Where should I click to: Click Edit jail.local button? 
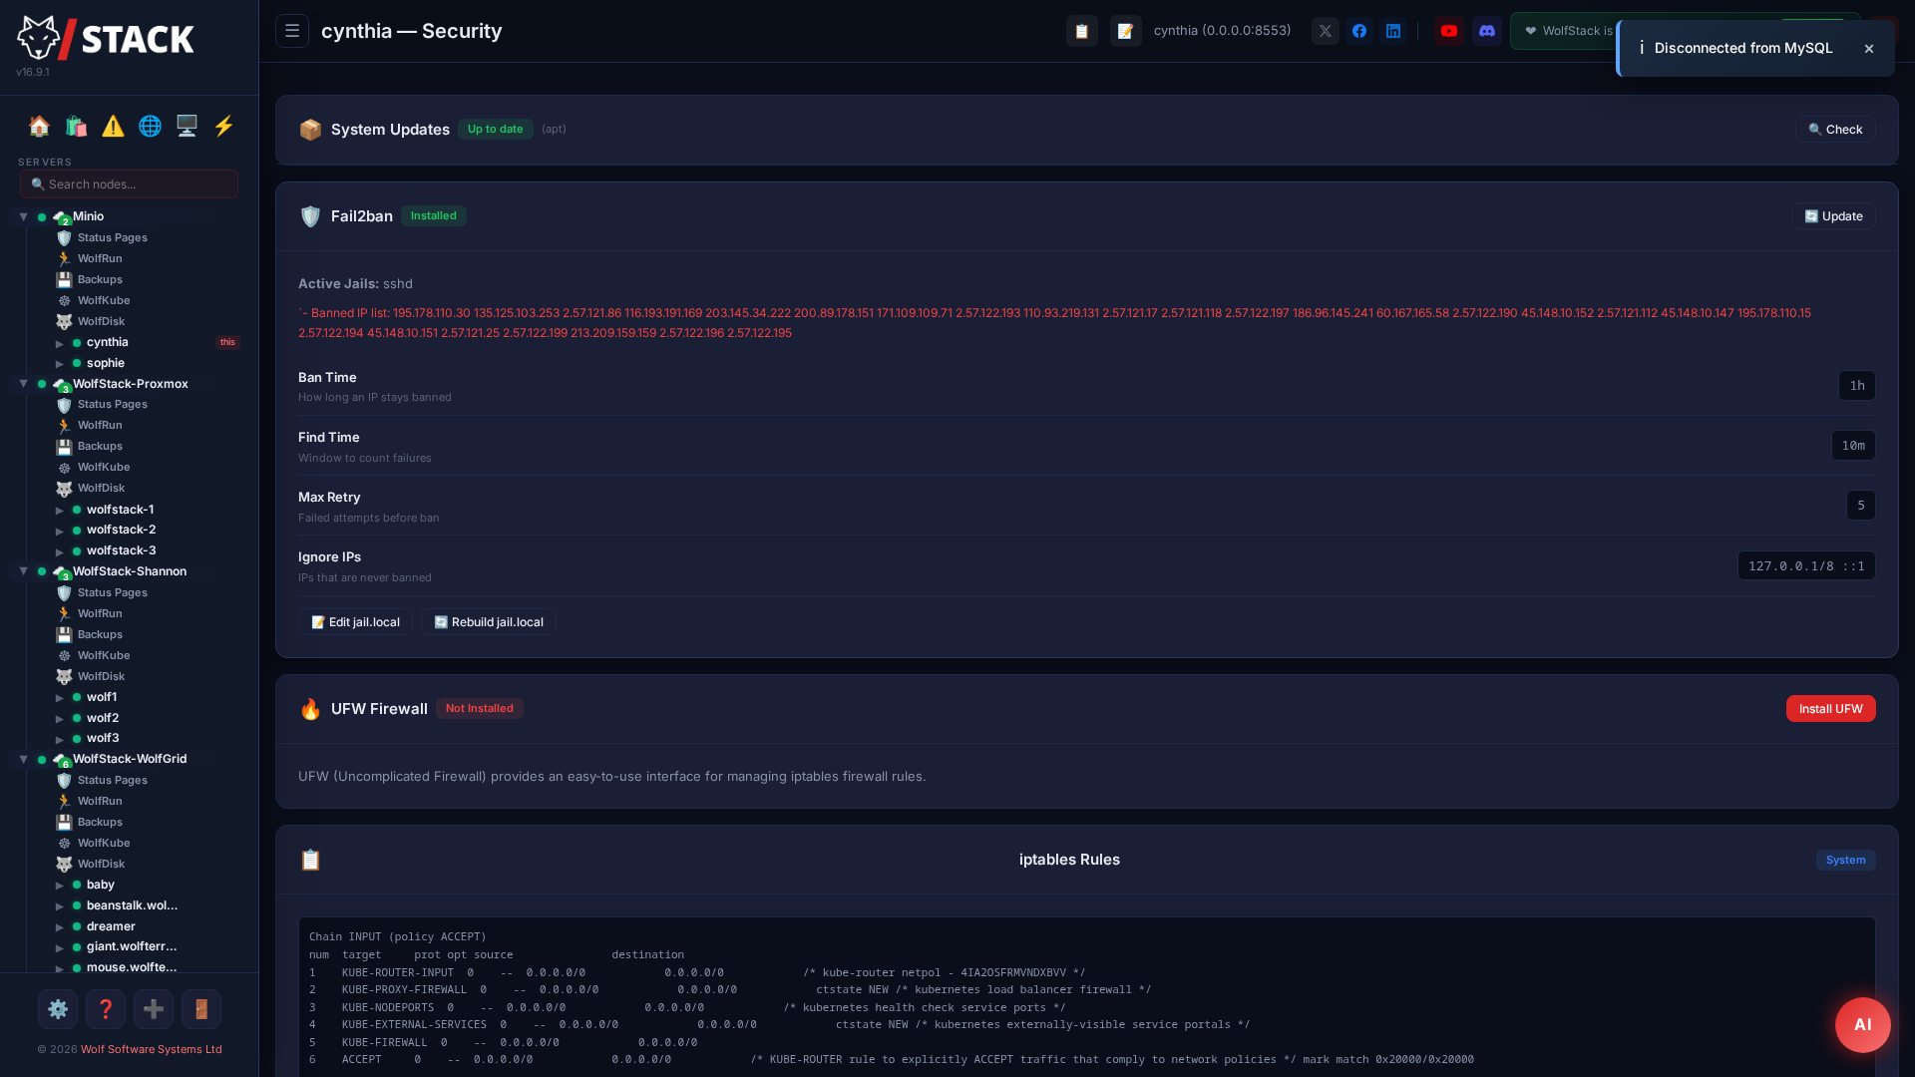tap(355, 622)
